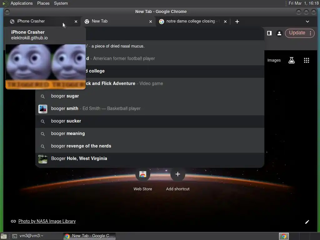Select Booger Hole, West Virginia suggestion
Image resolution: width=320 pixels, height=240 pixels.
[x=150, y=158]
